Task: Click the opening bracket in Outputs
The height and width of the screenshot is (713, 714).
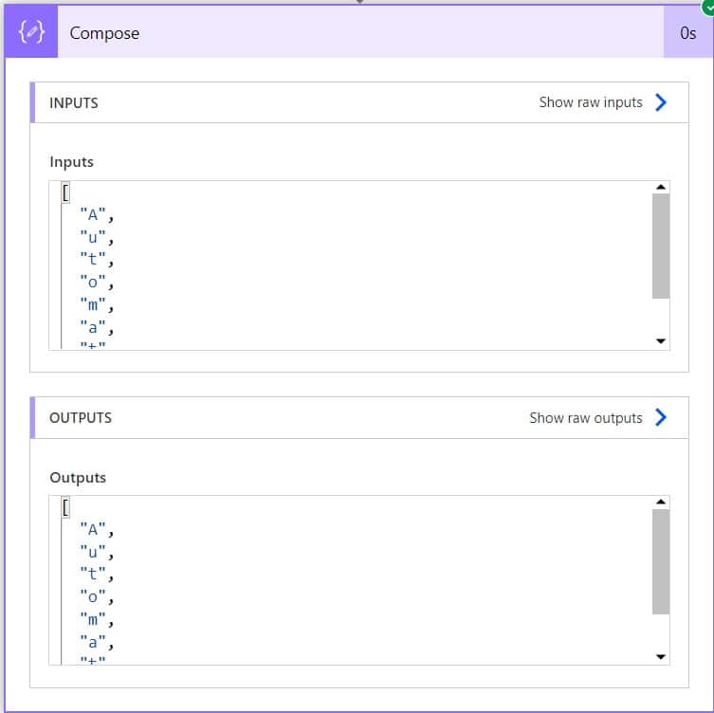Action: click(65, 507)
